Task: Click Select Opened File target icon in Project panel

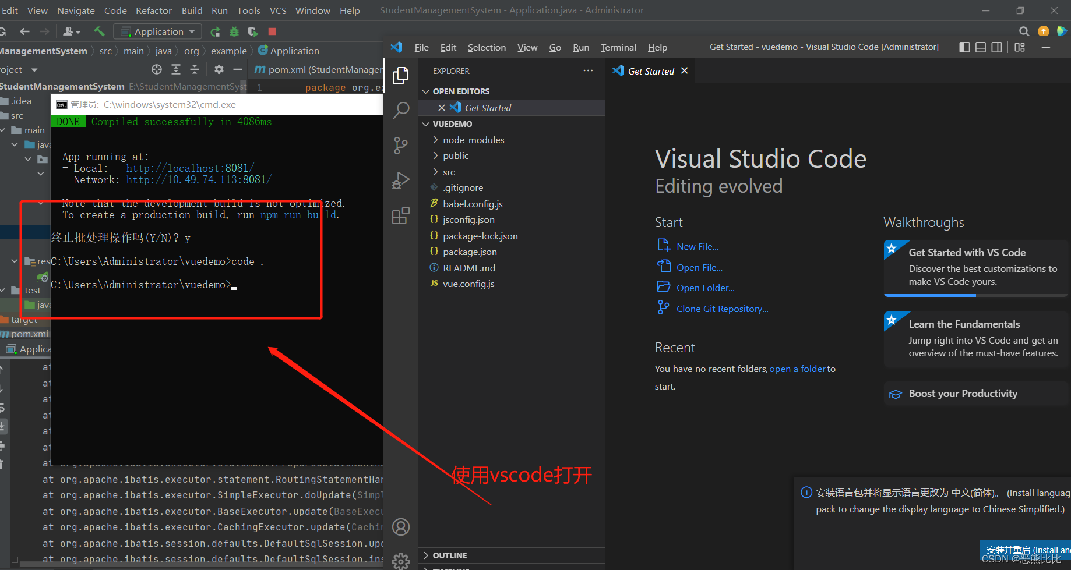Action: [x=157, y=69]
